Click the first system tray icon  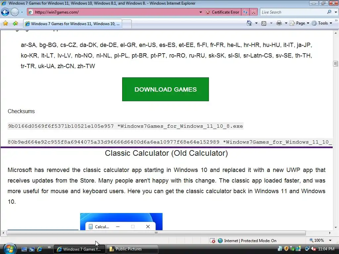[280, 249]
